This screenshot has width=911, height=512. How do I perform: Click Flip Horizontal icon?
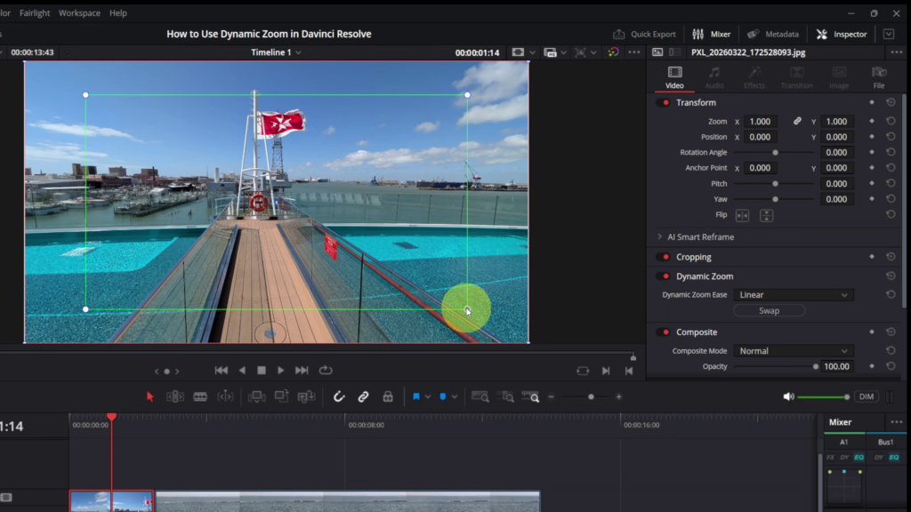742,215
